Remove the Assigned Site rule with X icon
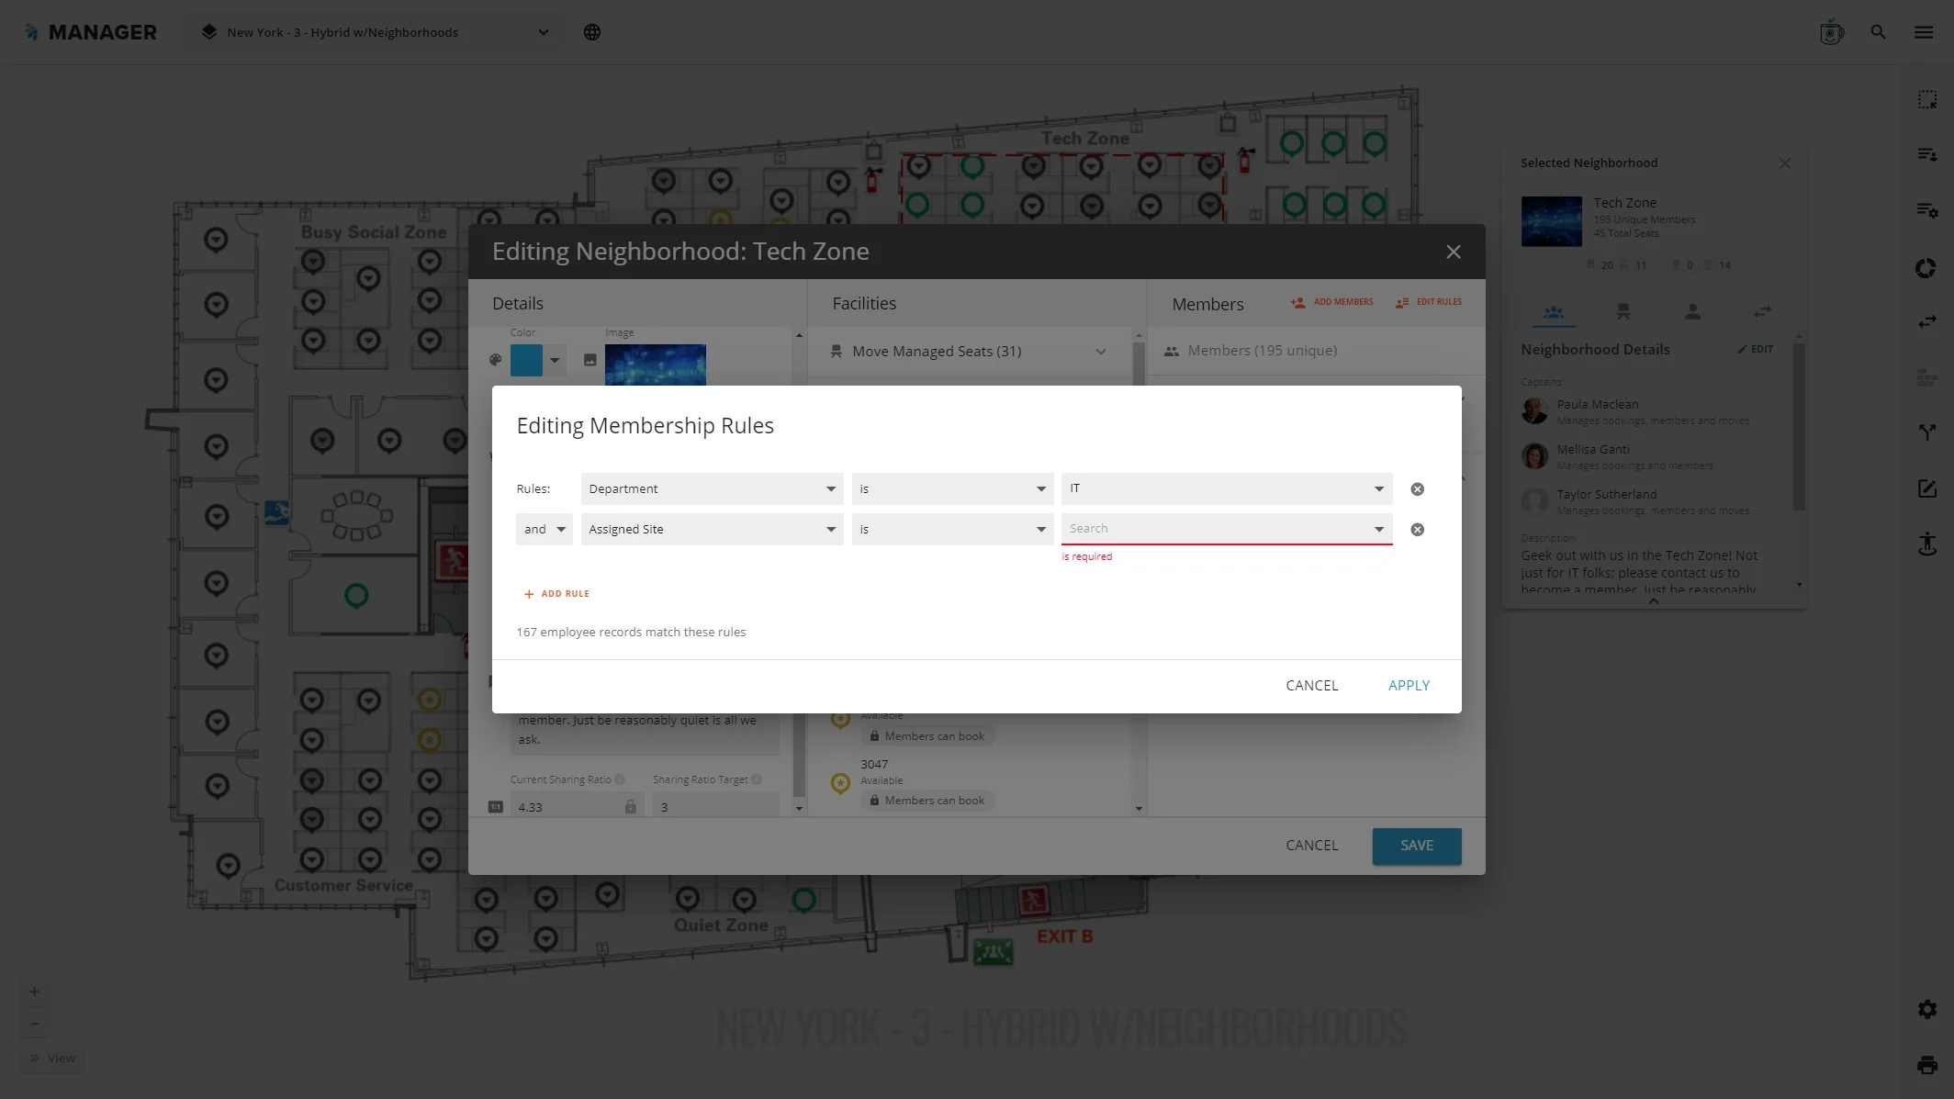The image size is (1954, 1099). 1417,530
